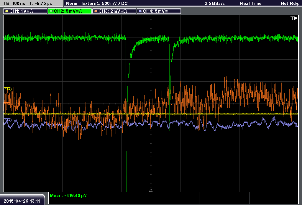The width and height of the screenshot is (302, 205).
Task: Click the T trigger position arrow marker
Action: pos(294,18)
